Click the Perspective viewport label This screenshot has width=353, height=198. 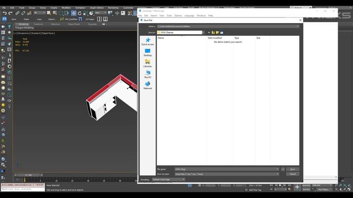click(24, 33)
